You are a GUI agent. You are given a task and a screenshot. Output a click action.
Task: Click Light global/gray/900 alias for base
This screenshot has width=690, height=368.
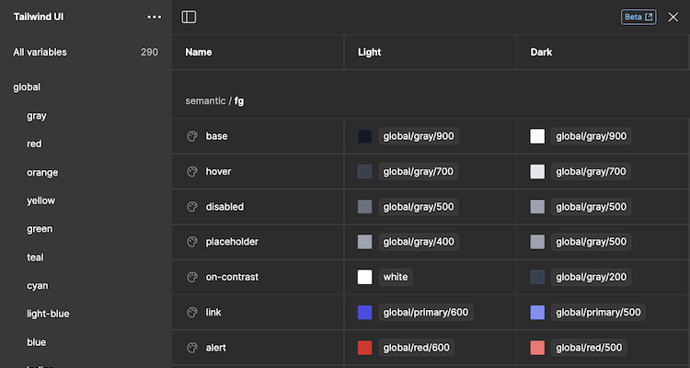[419, 136]
